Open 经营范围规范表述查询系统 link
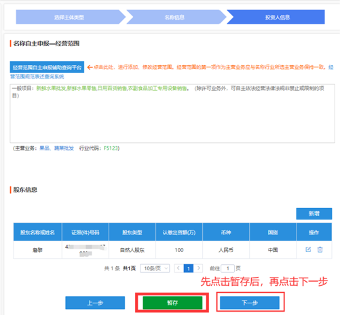The width and height of the screenshot is (340, 315). point(37,77)
